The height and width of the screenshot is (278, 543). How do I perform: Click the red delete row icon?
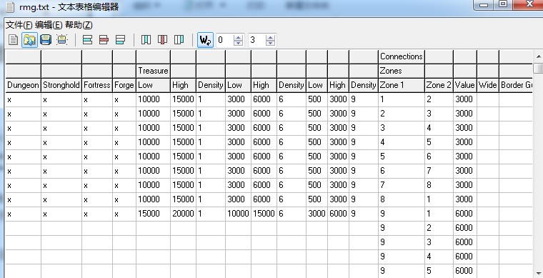click(x=104, y=40)
